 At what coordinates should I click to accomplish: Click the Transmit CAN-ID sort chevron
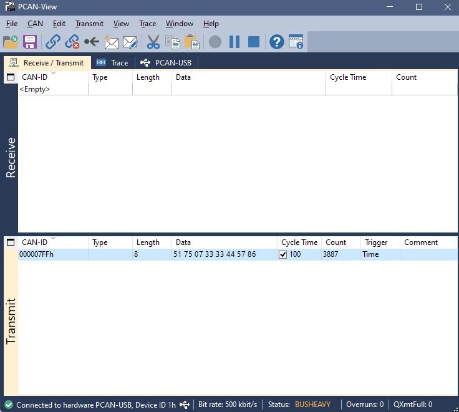coord(53,238)
